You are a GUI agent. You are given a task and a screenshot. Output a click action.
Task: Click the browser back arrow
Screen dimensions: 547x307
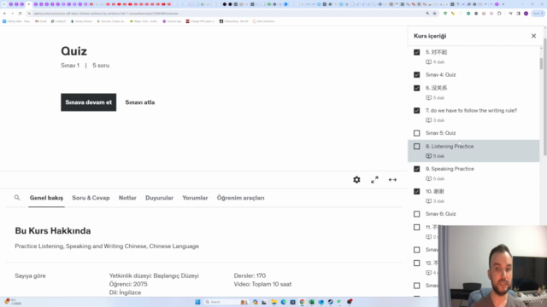tap(4, 14)
